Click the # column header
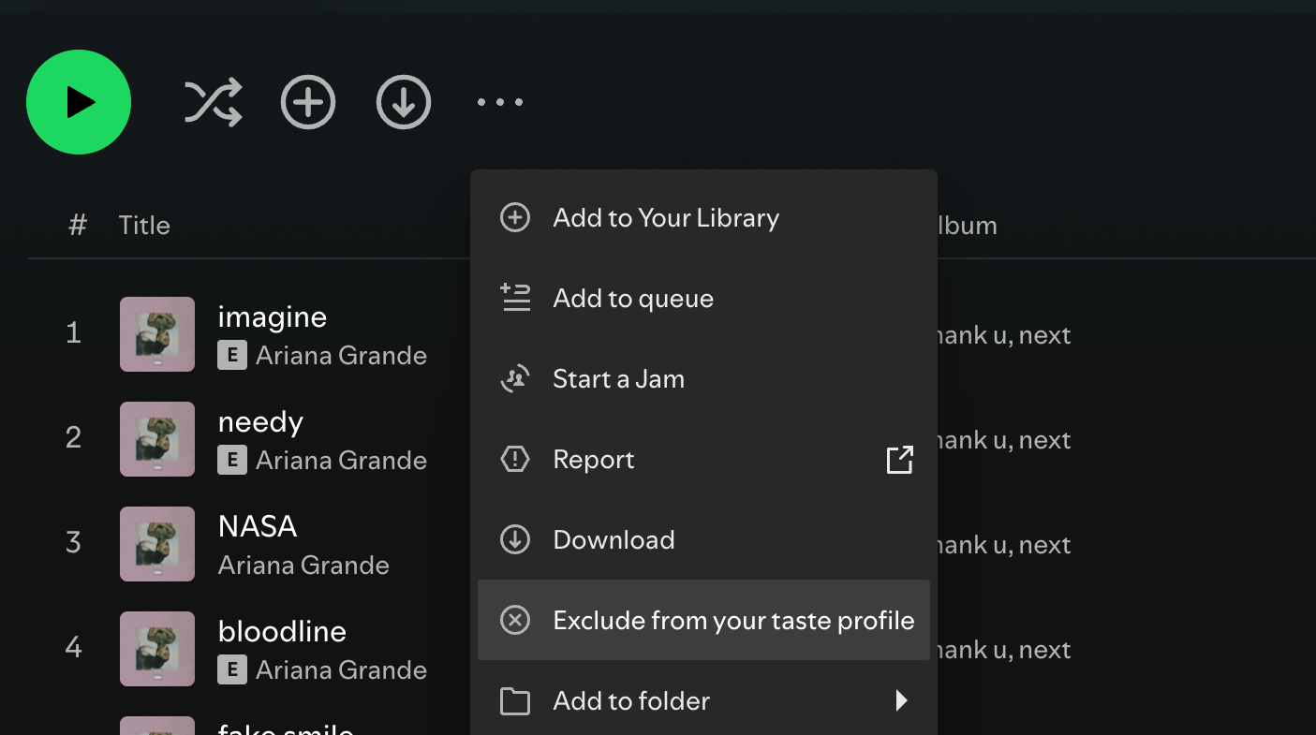The image size is (1316, 735). [x=78, y=226]
